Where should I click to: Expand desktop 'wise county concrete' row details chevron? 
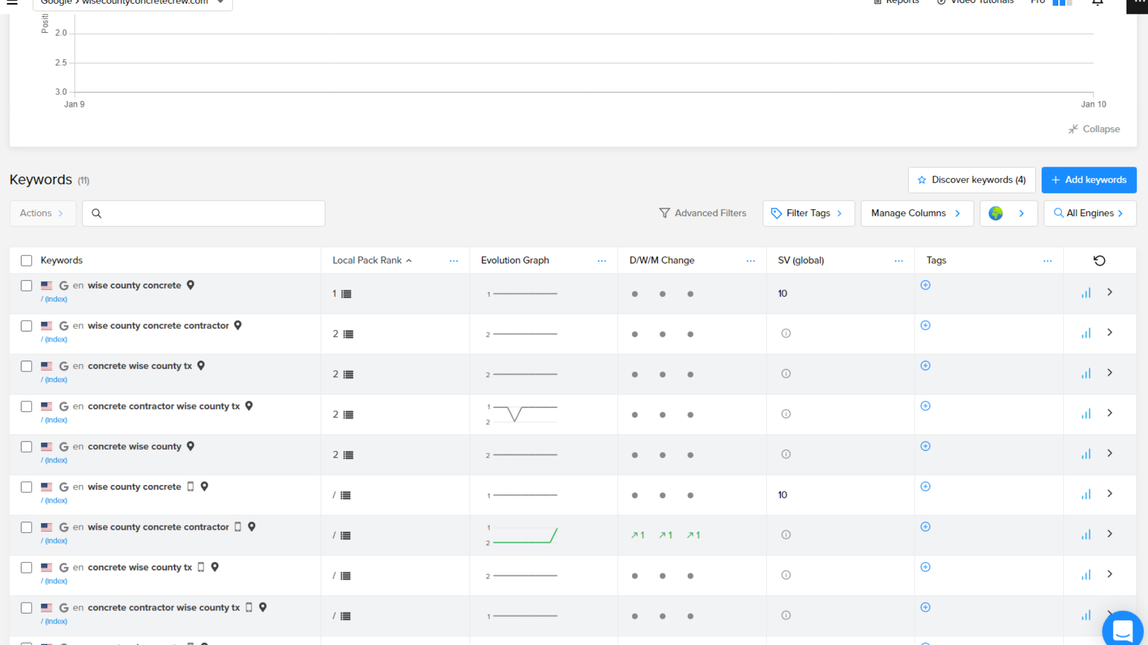tap(1110, 293)
